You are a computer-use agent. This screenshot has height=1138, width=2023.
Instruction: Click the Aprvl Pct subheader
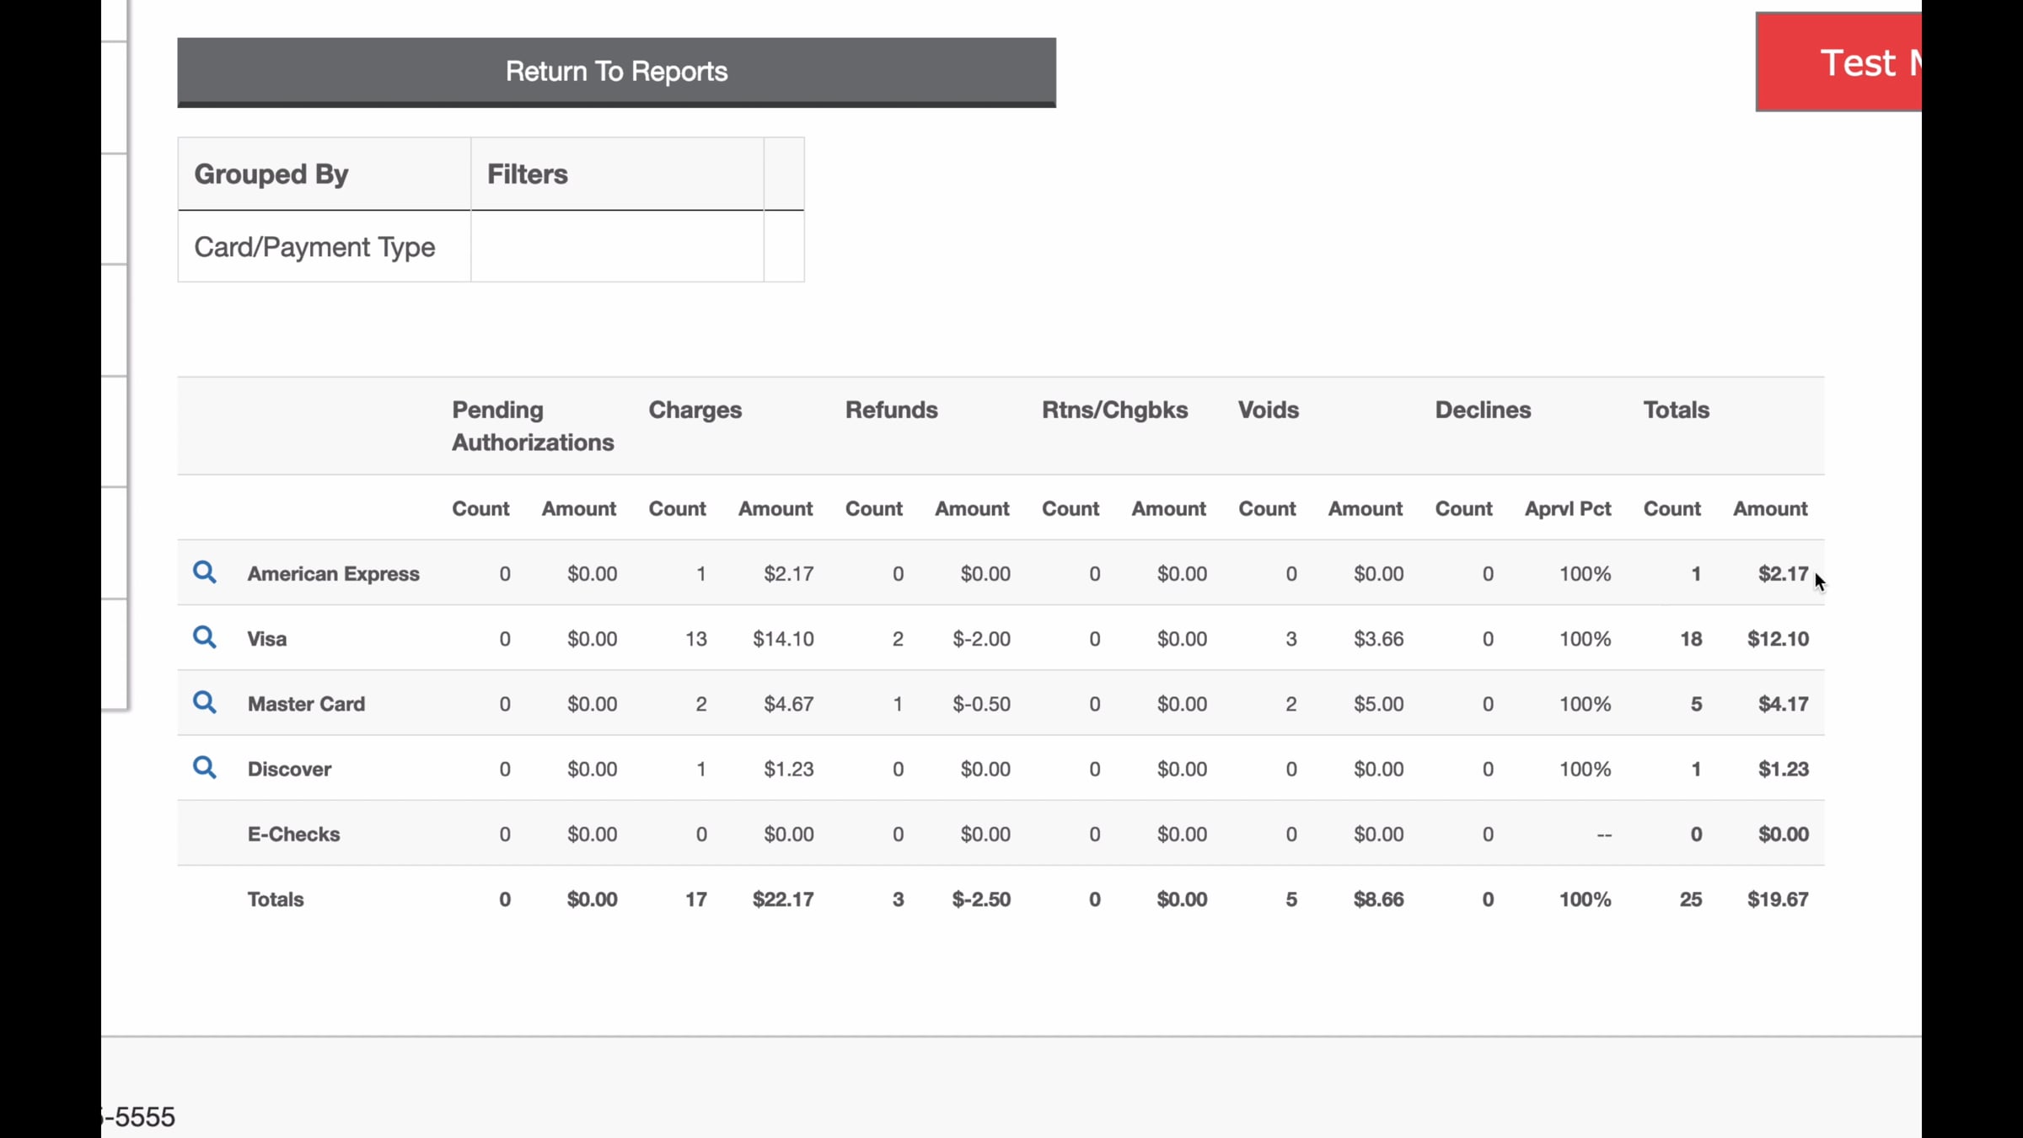tap(1567, 508)
